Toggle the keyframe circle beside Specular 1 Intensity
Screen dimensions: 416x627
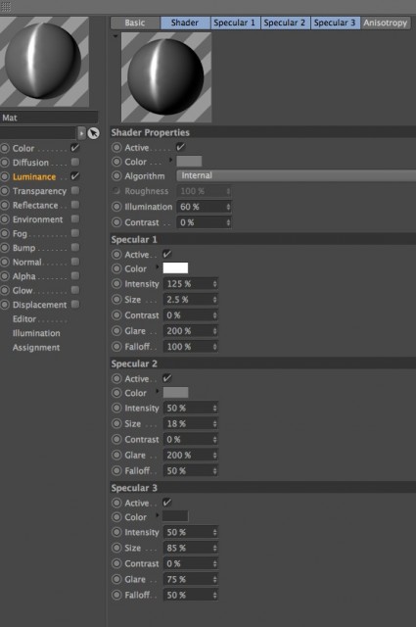pos(116,284)
